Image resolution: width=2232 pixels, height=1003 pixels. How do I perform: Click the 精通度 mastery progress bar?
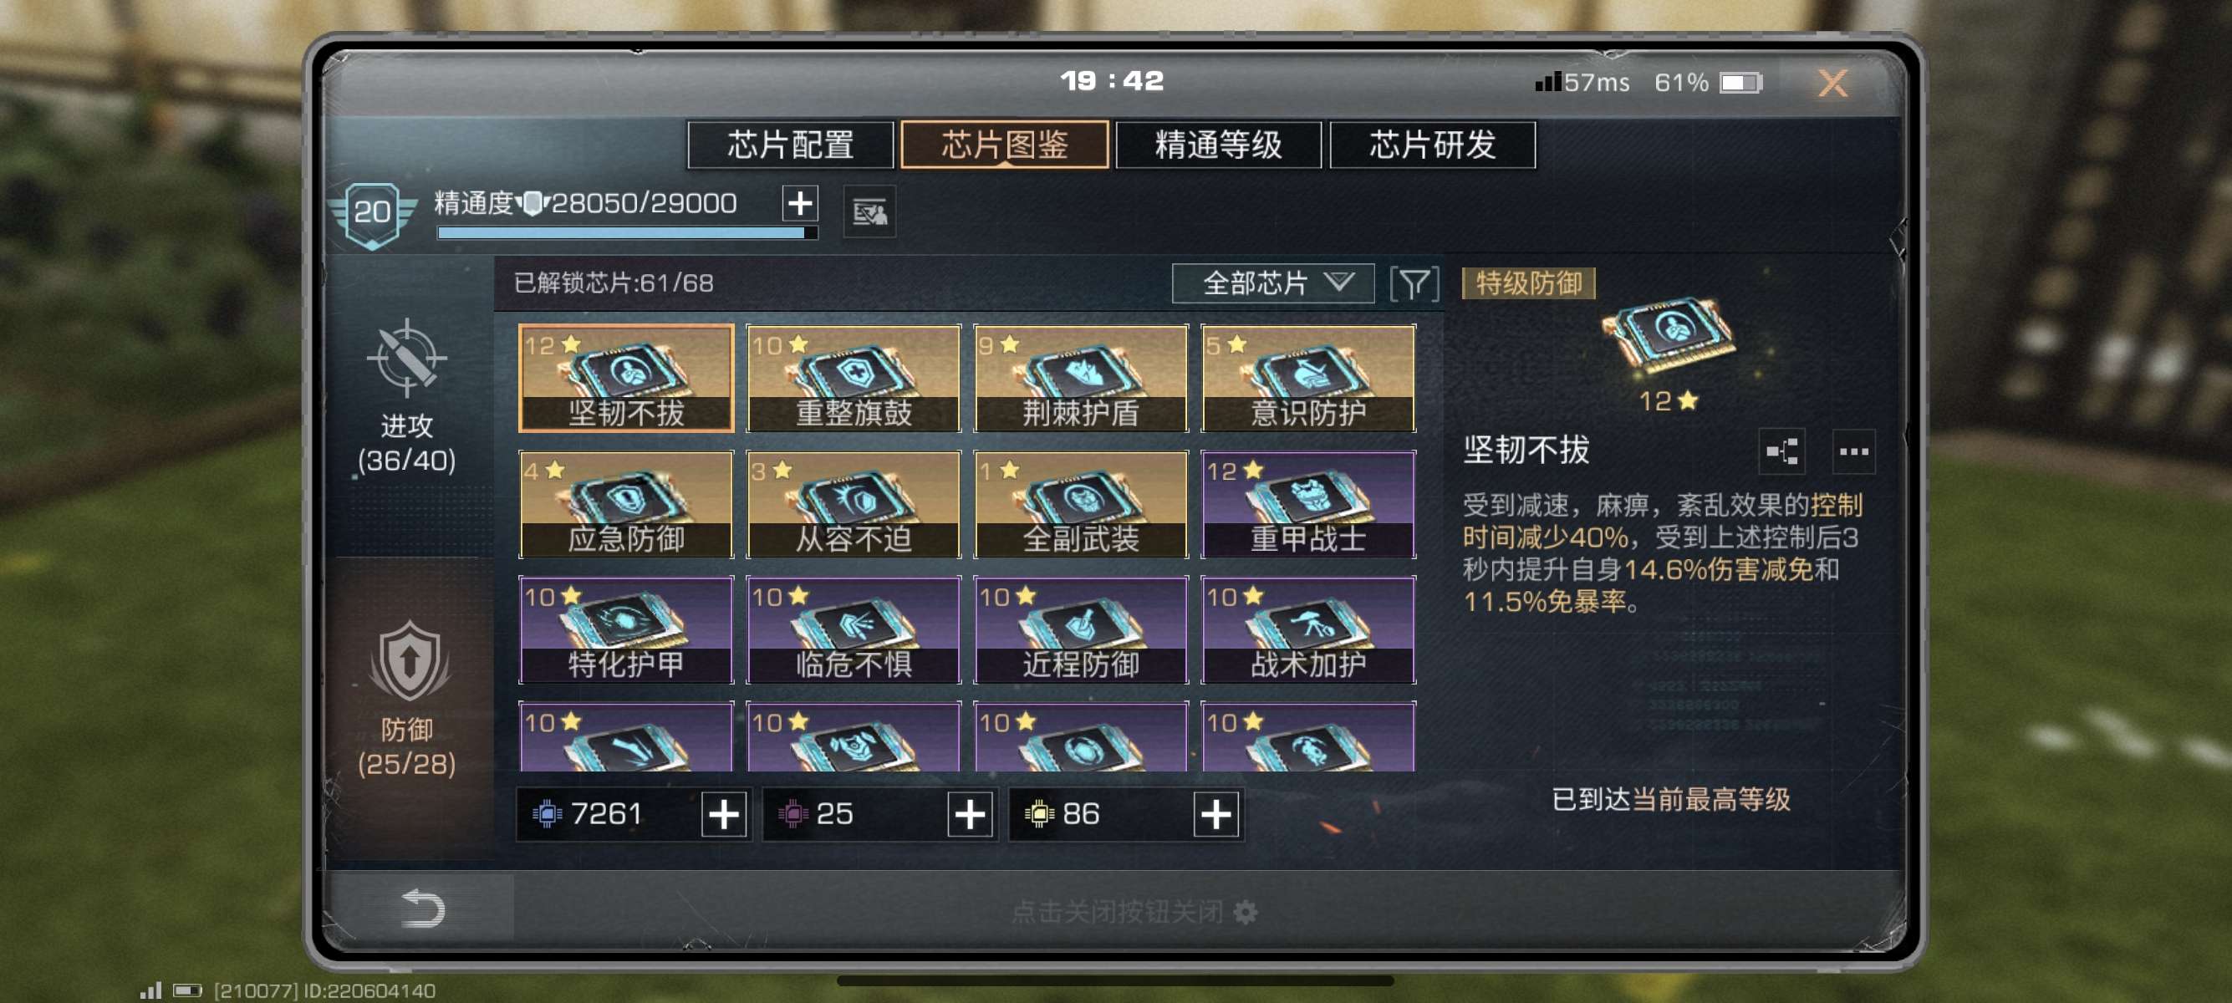(627, 232)
